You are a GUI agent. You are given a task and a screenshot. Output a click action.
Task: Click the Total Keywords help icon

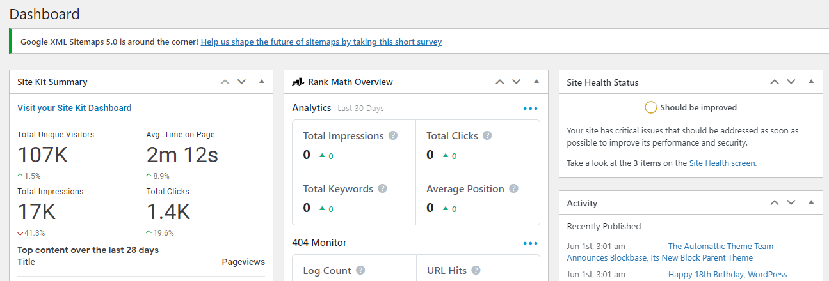382,189
